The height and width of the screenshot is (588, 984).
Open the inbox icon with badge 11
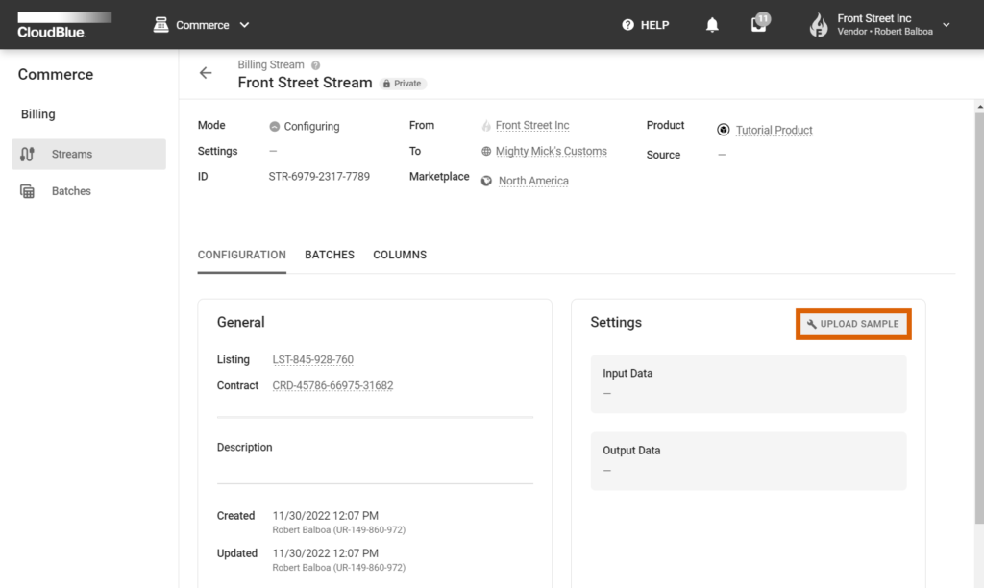click(759, 24)
